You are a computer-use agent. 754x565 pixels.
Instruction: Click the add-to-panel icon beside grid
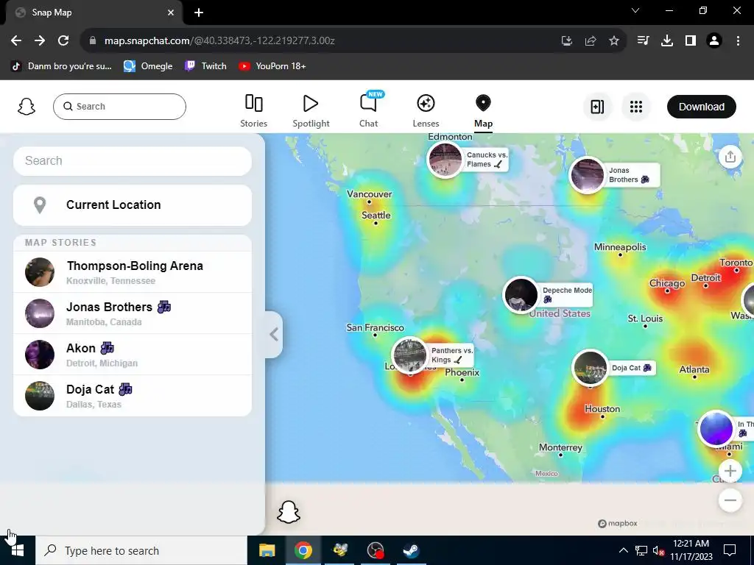(x=597, y=107)
